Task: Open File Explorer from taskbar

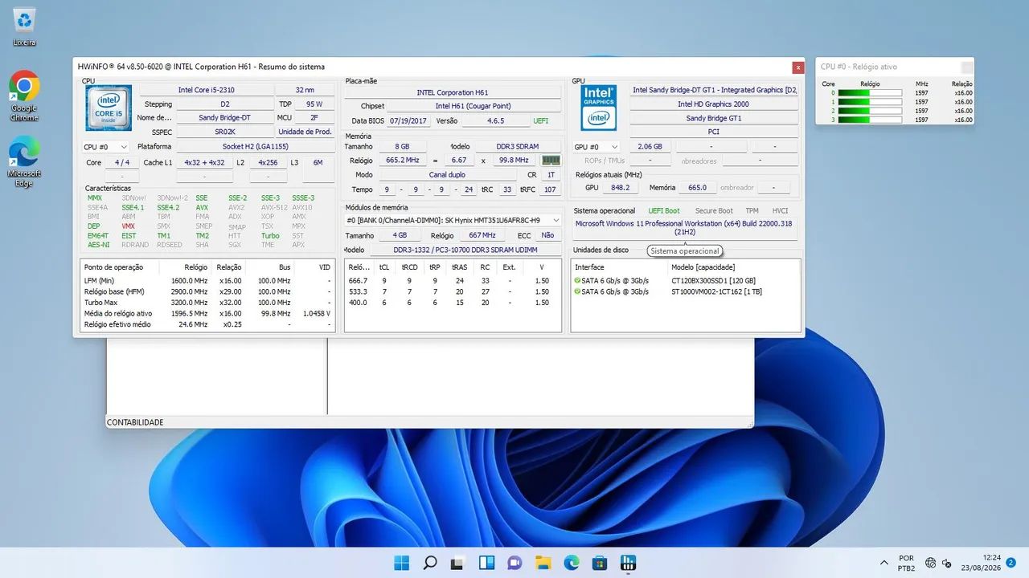Action: (543, 563)
